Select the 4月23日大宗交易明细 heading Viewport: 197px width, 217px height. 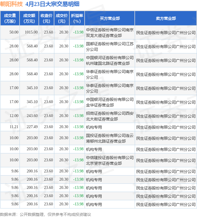pos(52,4)
